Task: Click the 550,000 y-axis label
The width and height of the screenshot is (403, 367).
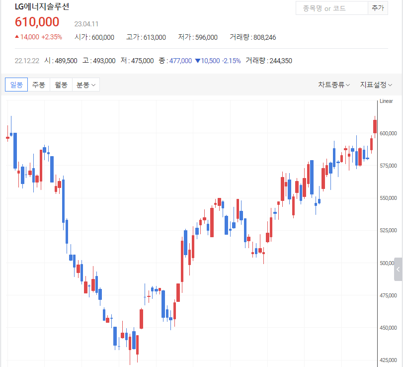Action: point(388,198)
